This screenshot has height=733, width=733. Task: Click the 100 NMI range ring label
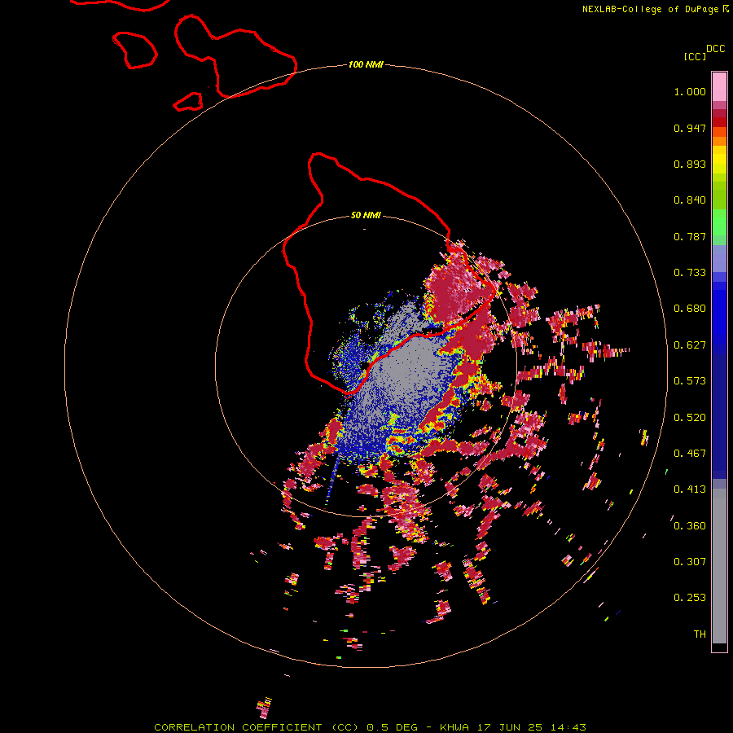(366, 64)
